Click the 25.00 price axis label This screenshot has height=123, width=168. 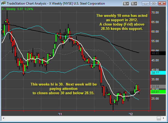[155, 99]
